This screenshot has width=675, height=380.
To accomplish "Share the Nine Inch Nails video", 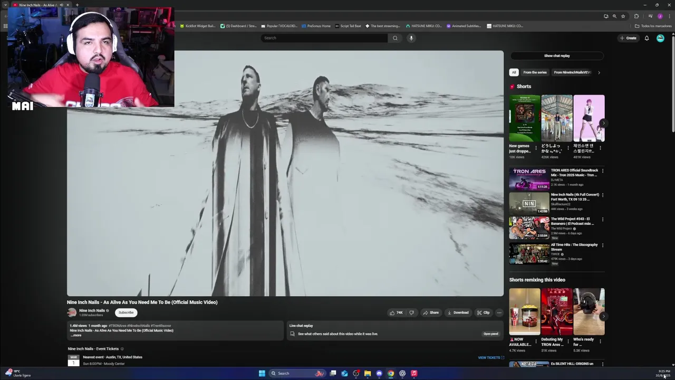I will coord(431,312).
